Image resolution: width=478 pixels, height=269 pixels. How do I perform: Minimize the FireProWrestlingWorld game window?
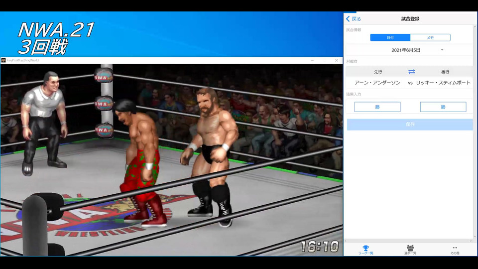[312, 60]
